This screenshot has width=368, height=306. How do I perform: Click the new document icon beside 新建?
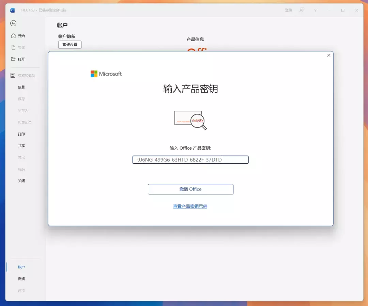click(13, 47)
